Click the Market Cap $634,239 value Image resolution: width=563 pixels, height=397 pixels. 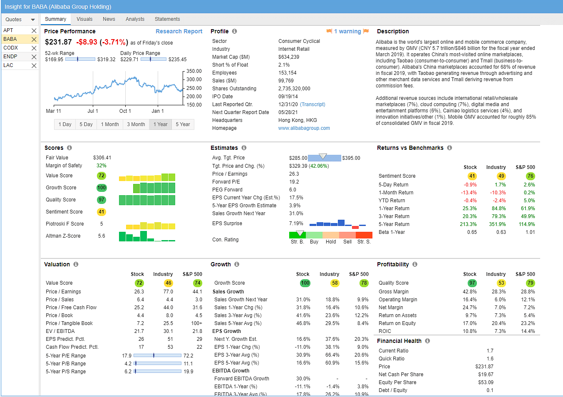289,57
